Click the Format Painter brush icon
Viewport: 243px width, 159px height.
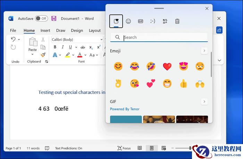[43, 55]
